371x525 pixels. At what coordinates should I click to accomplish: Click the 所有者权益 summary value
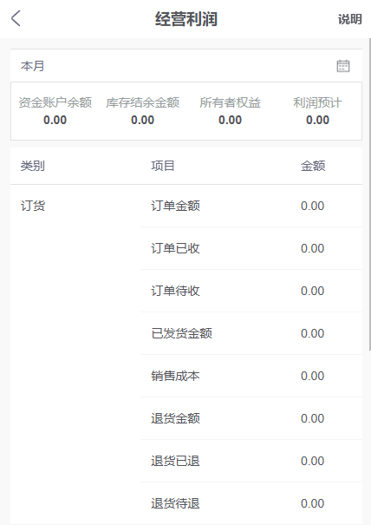click(231, 120)
